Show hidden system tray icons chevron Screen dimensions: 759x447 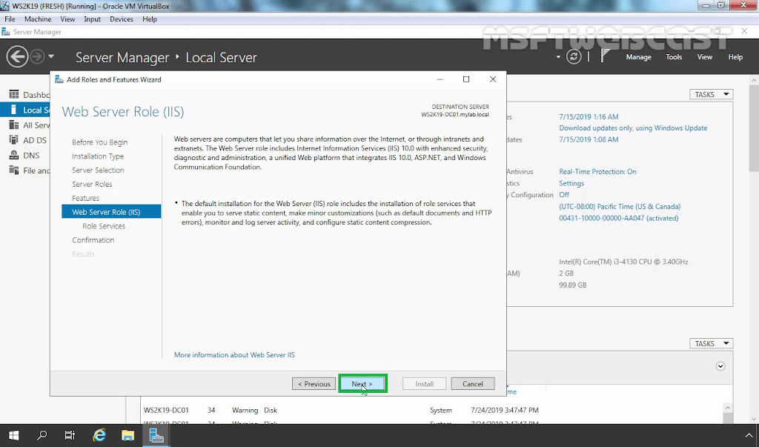pyautogui.click(x=749, y=435)
